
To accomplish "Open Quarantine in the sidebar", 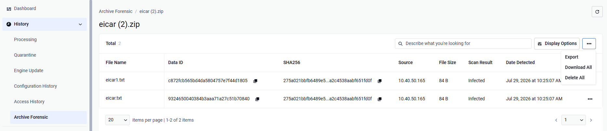I will 25,55.
